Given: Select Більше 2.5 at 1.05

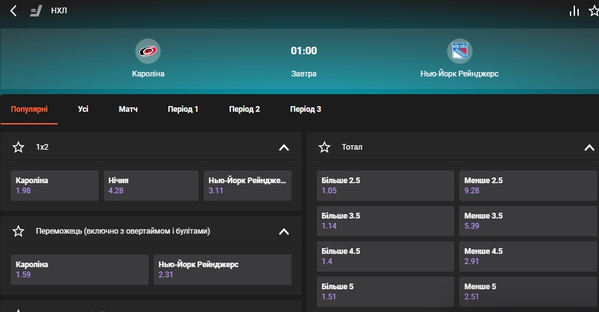Looking at the screenshot, I should 385,186.
